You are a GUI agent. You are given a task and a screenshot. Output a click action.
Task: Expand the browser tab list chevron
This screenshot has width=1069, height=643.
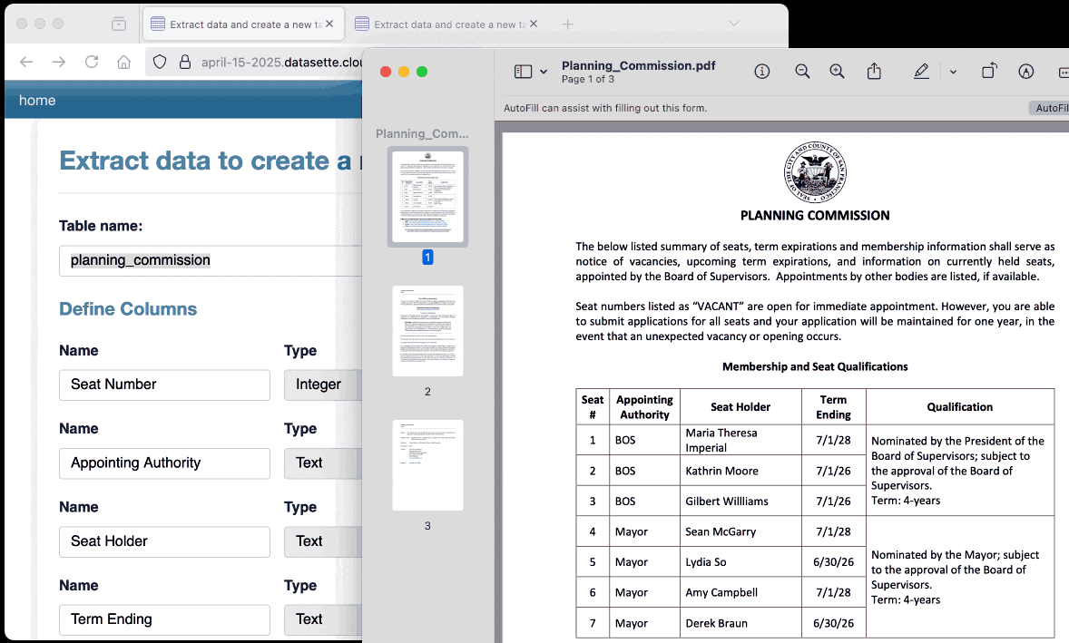pyautogui.click(x=733, y=24)
